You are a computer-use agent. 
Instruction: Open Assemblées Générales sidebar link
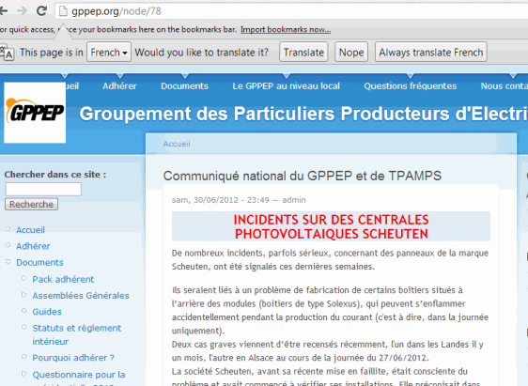click(81, 296)
